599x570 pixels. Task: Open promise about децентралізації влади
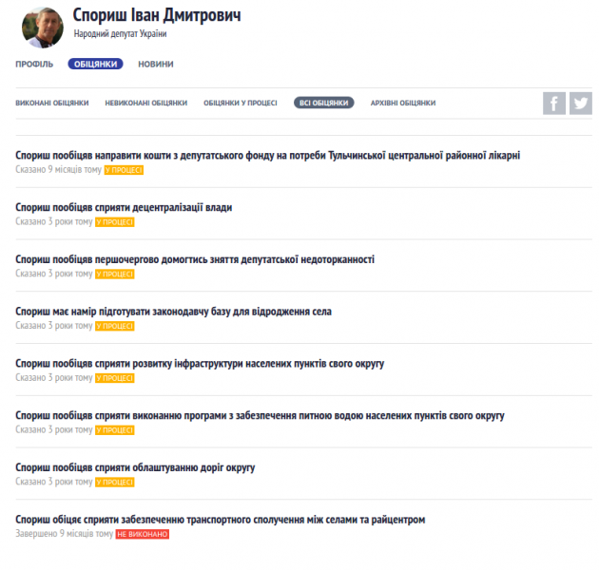pyautogui.click(x=124, y=207)
